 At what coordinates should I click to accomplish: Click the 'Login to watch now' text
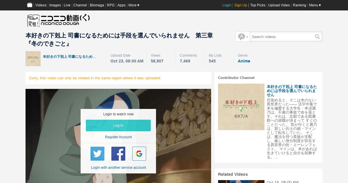[x=118, y=114]
